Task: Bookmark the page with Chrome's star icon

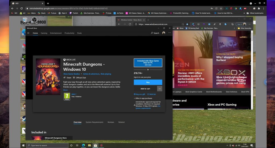Action: [x=221, y=8]
